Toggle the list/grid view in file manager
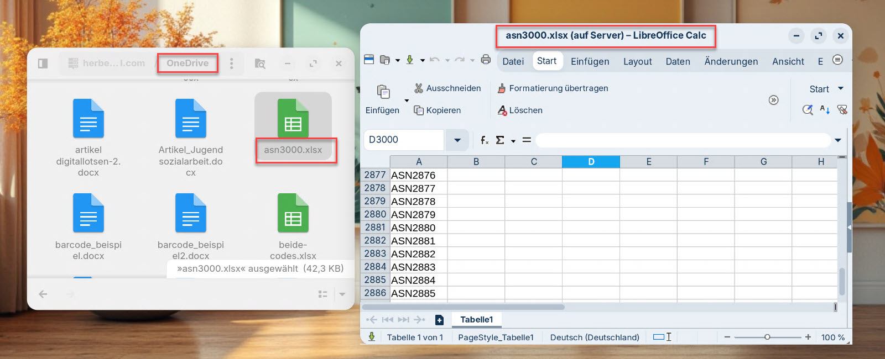The image size is (885, 359). pyautogui.click(x=323, y=294)
